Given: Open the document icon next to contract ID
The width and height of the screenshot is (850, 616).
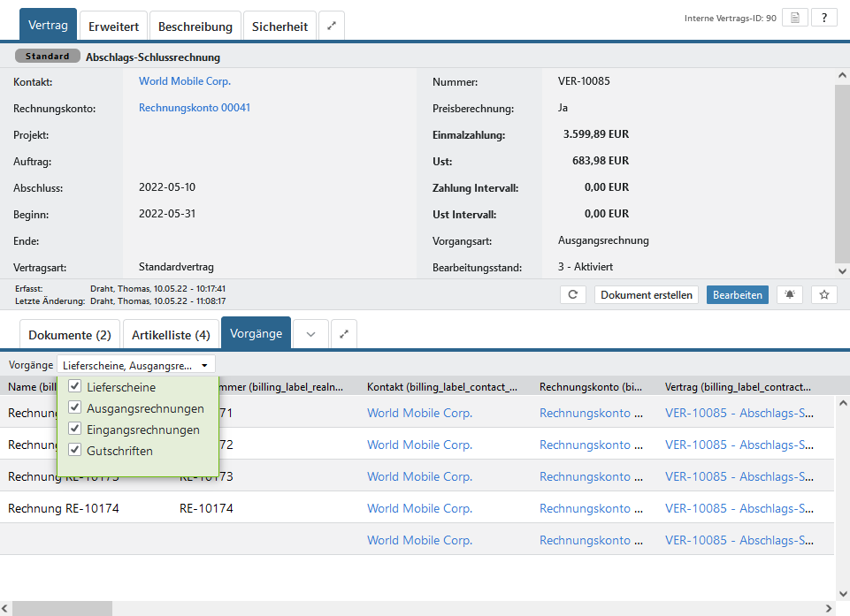Looking at the screenshot, I should point(794,18).
